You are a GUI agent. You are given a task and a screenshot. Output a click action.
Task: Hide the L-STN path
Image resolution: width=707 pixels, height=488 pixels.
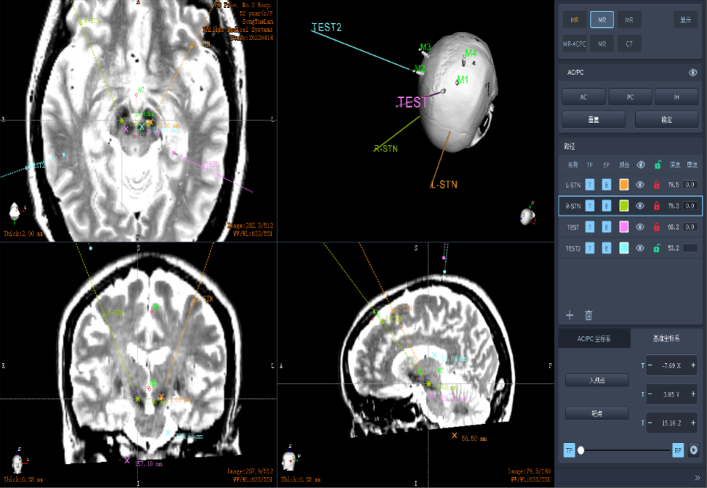[640, 185]
